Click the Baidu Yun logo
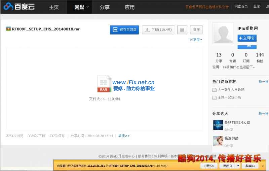This screenshot has width=269, height=171. tap(19, 7)
